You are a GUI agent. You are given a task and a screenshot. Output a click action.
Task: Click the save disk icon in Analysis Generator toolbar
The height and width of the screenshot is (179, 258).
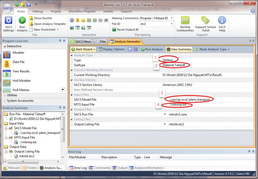pyautogui.click(x=130, y=49)
